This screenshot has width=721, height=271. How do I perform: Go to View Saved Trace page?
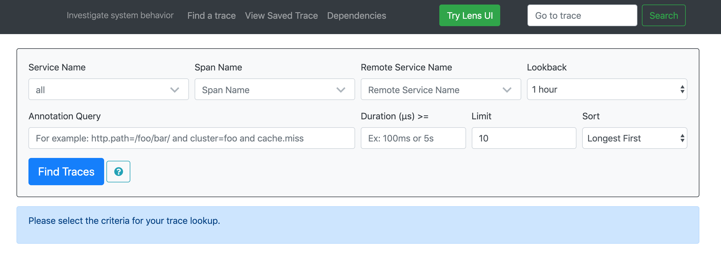click(x=281, y=16)
